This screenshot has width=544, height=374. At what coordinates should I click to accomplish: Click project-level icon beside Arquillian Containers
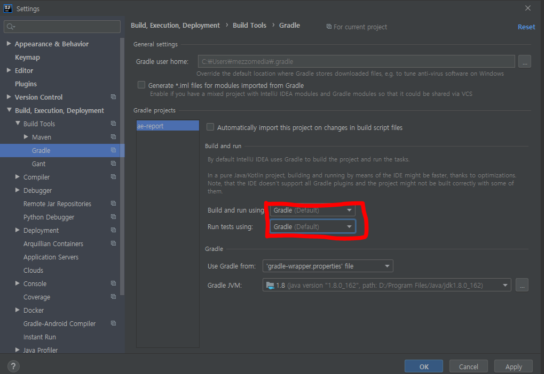tap(113, 243)
